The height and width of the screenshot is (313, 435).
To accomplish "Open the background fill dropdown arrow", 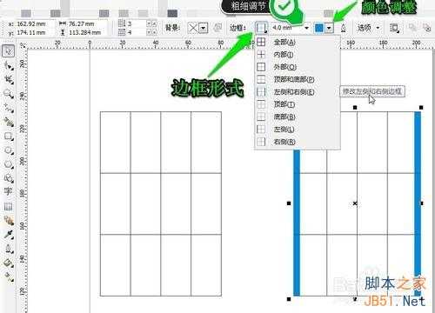I will tap(204, 28).
